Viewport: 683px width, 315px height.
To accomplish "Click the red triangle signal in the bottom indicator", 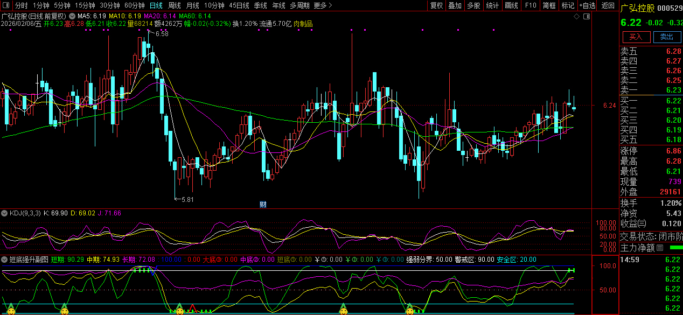I will point(192,309).
